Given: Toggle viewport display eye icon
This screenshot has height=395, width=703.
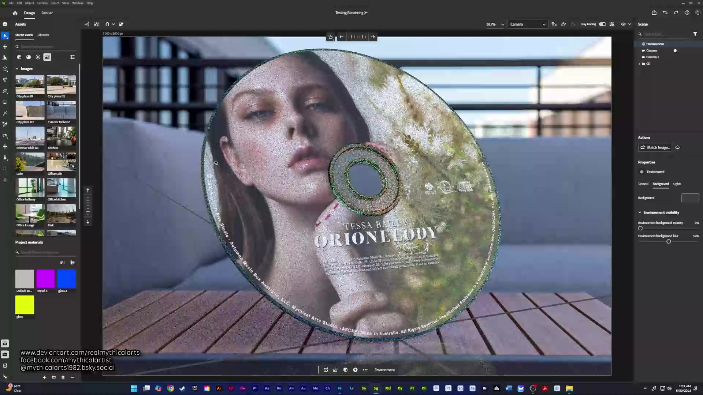Looking at the screenshot, I should click(x=623, y=24).
